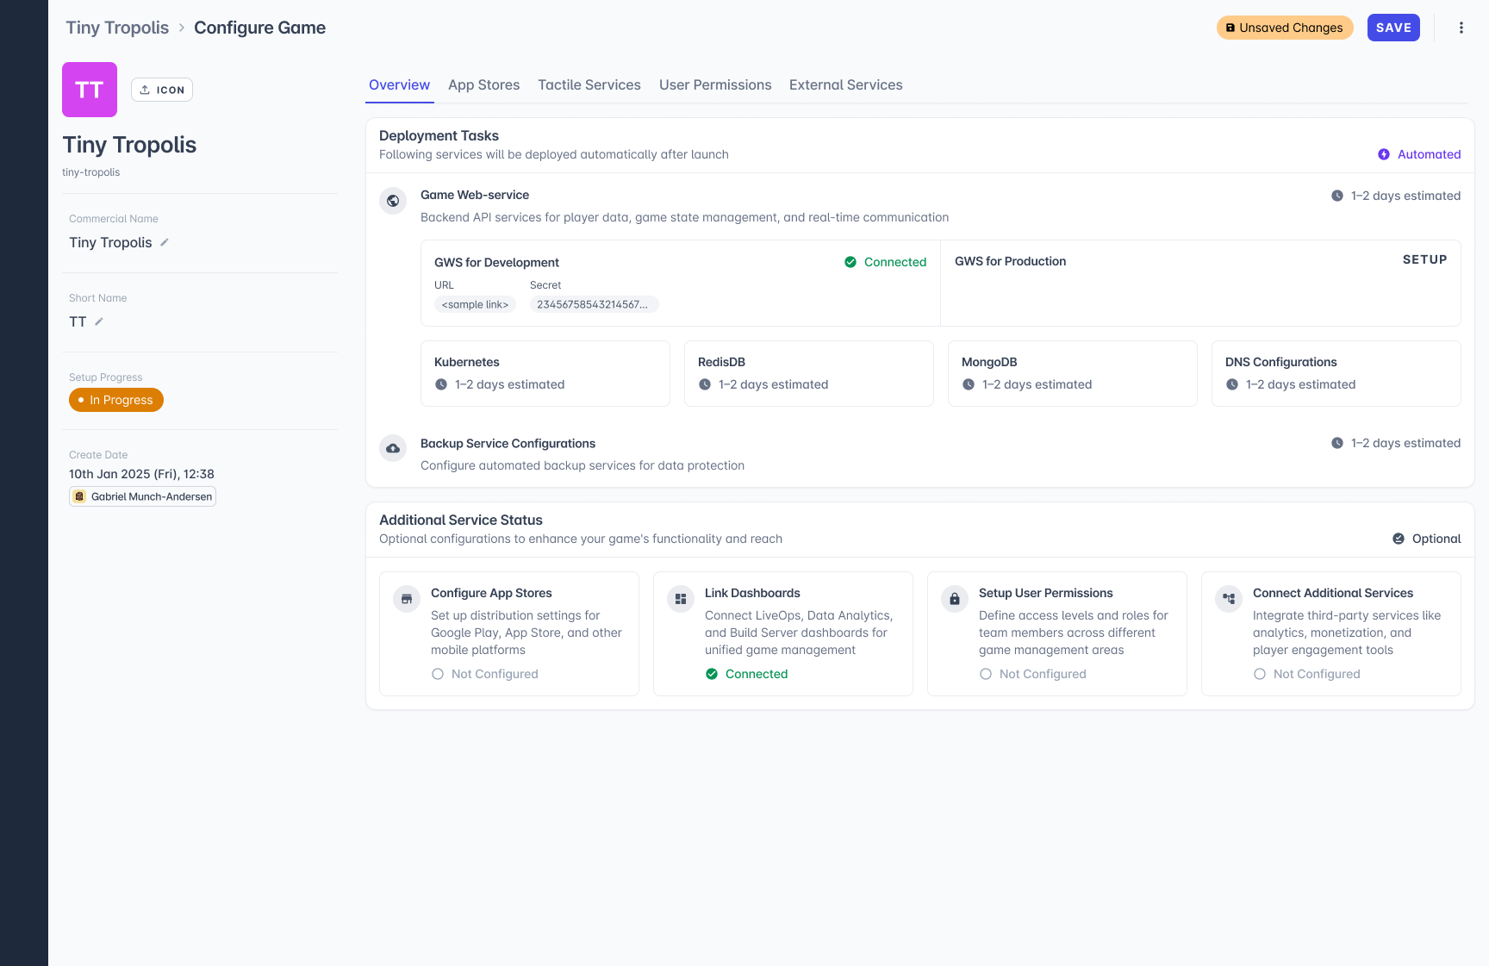
Task: Click the GWS Development secret value
Action: pyautogui.click(x=594, y=304)
